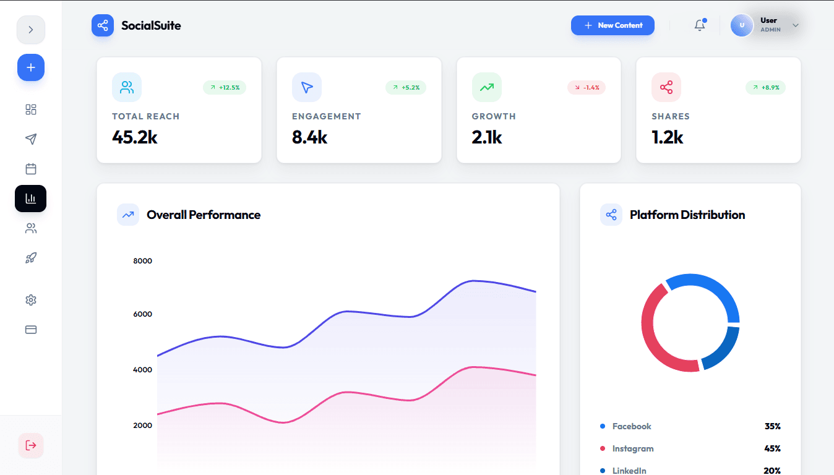
Task: Open the settings gear in sidebar
Action: (x=31, y=300)
